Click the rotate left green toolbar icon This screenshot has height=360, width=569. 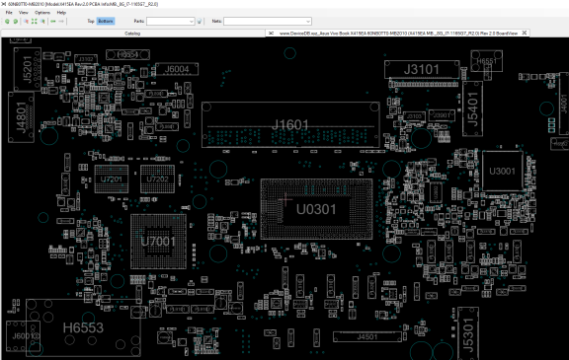tap(7, 22)
